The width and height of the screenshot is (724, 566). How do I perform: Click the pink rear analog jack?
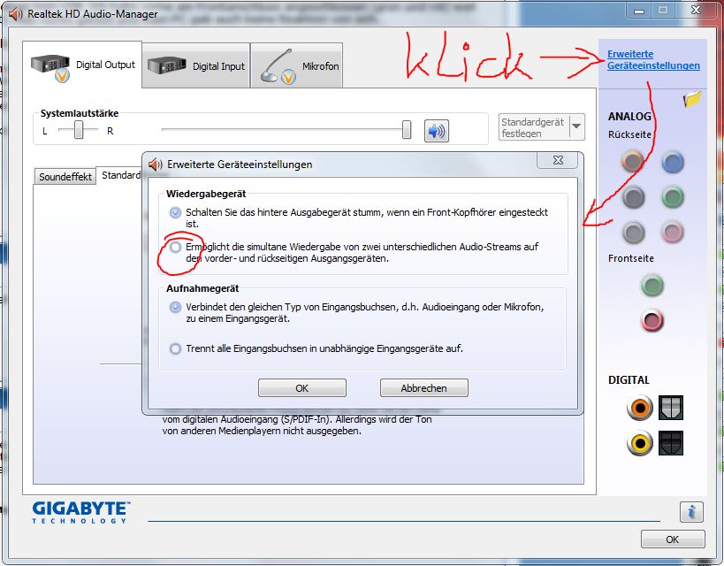point(672,233)
